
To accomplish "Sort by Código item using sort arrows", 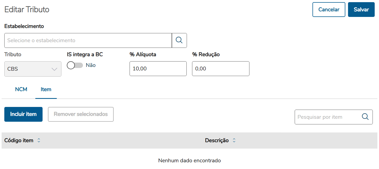I will [x=39, y=141].
